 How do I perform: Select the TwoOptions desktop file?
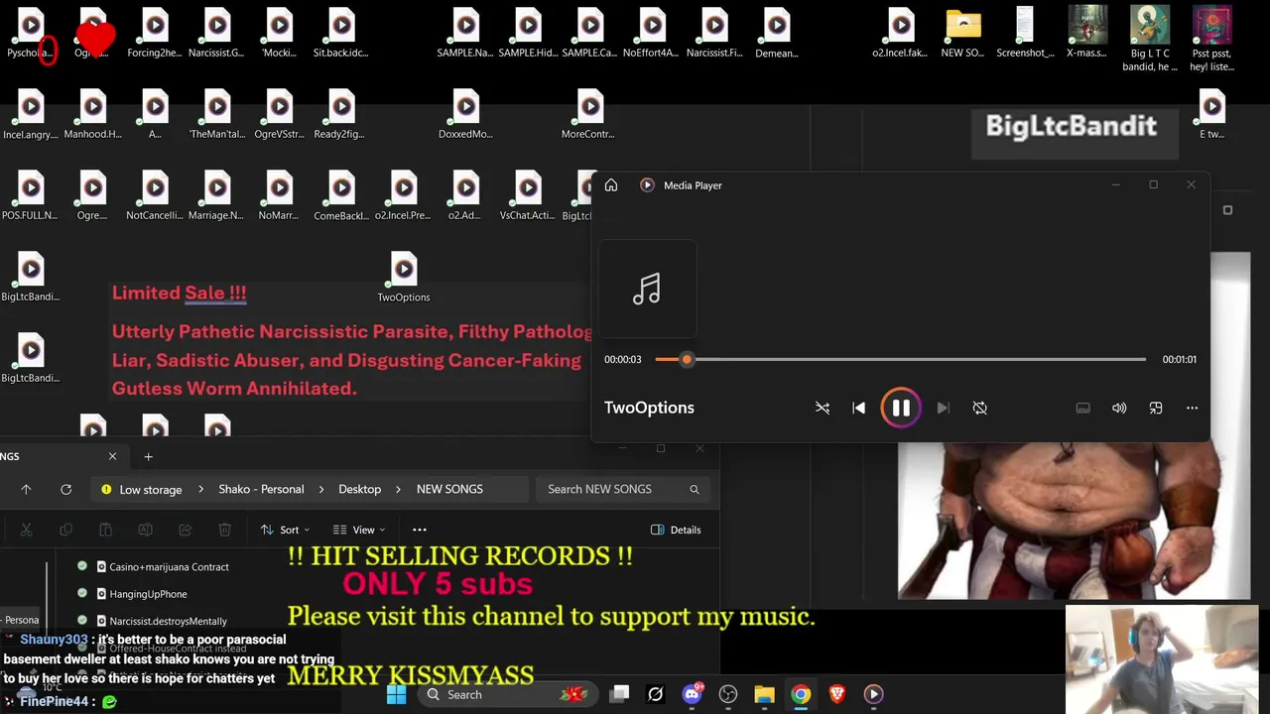[x=404, y=277]
